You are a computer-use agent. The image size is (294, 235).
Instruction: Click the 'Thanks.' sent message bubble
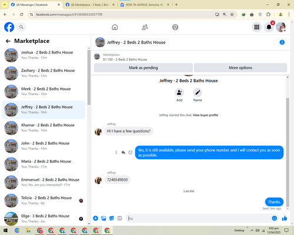274,202
